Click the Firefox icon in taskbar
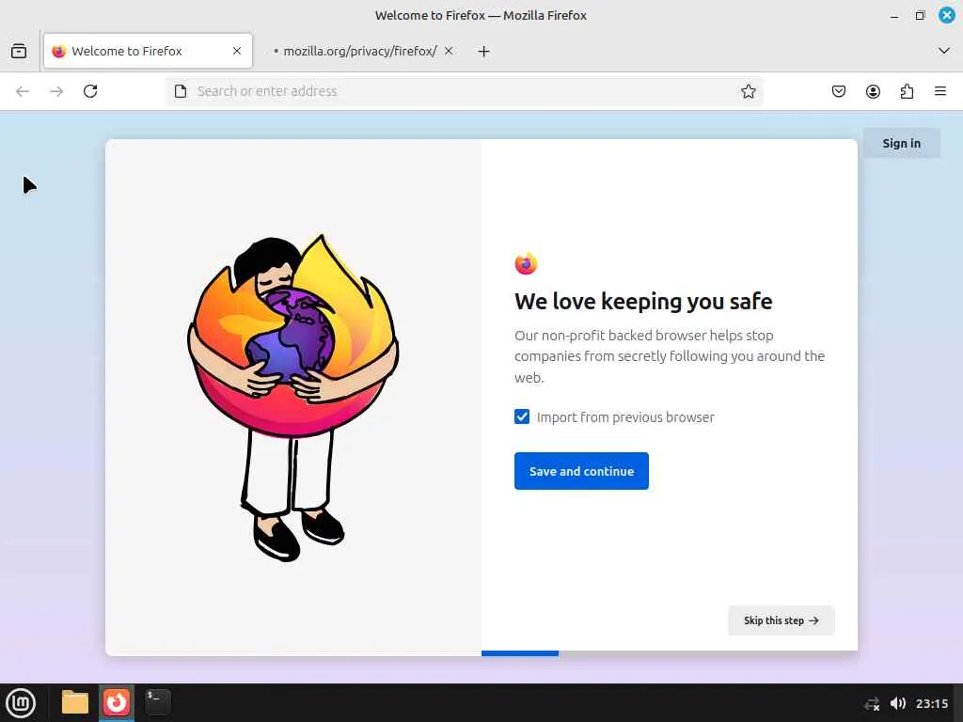Viewport: 963px width, 722px height. [x=116, y=702]
